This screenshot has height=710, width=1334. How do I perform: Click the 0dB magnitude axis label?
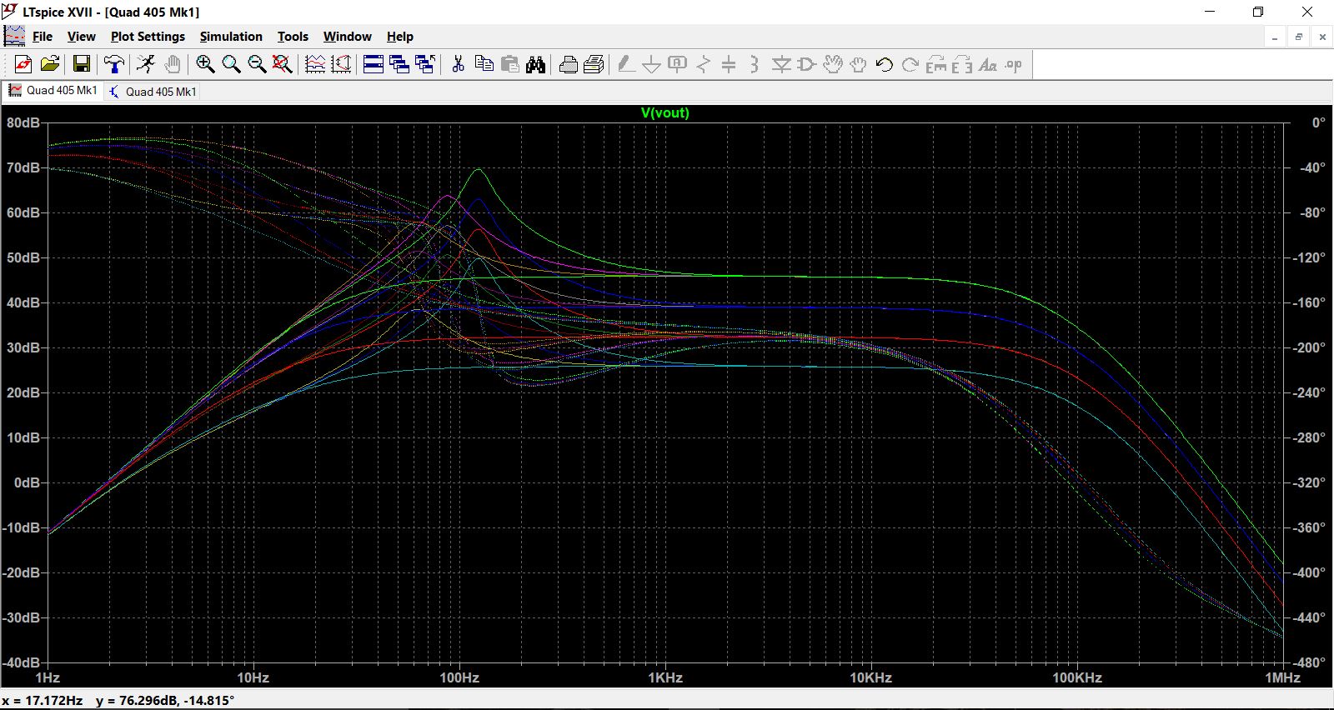[x=27, y=482]
